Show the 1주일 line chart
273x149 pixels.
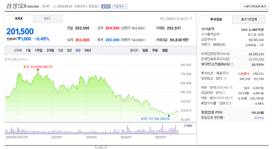(x=38, y=50)
